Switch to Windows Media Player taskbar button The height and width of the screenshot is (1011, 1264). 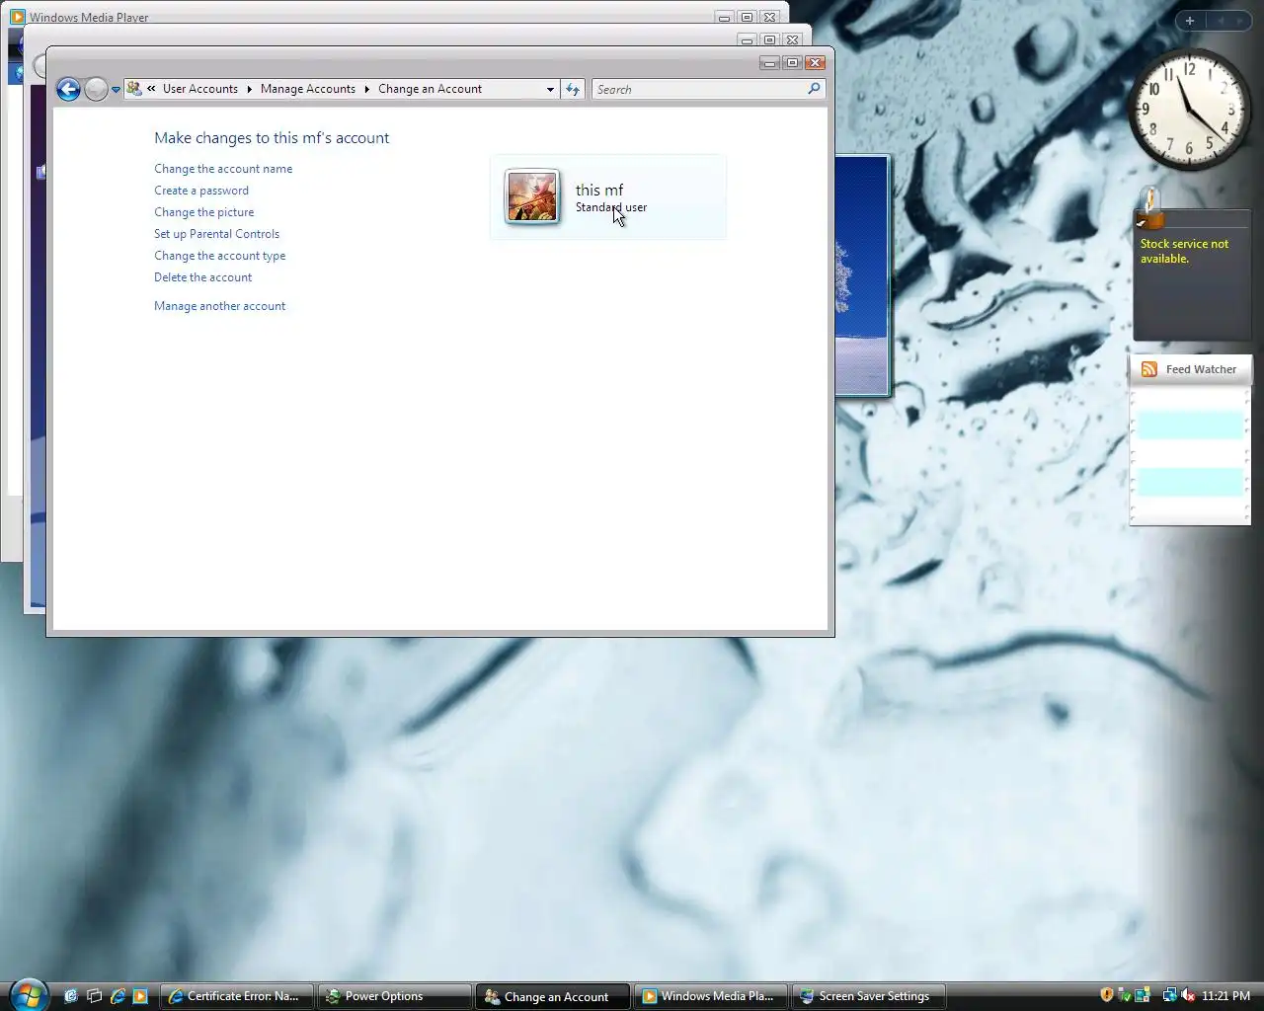pos(710,996)
